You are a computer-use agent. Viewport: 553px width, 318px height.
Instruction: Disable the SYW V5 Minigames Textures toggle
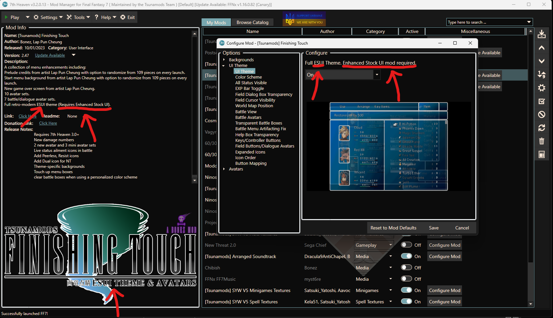pyautogui.click(x=406, y=290)
